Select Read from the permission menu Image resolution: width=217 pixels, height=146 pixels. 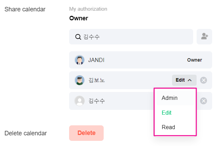168,127
